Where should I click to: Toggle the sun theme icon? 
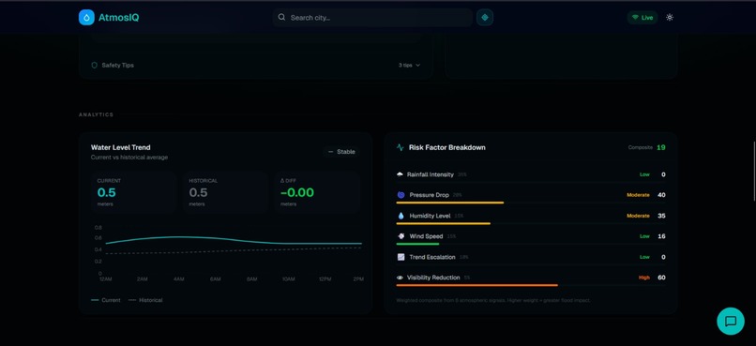(669, 18)
